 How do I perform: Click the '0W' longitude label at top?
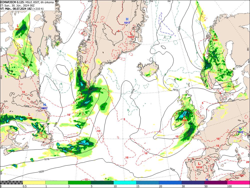tap(169, 1)
